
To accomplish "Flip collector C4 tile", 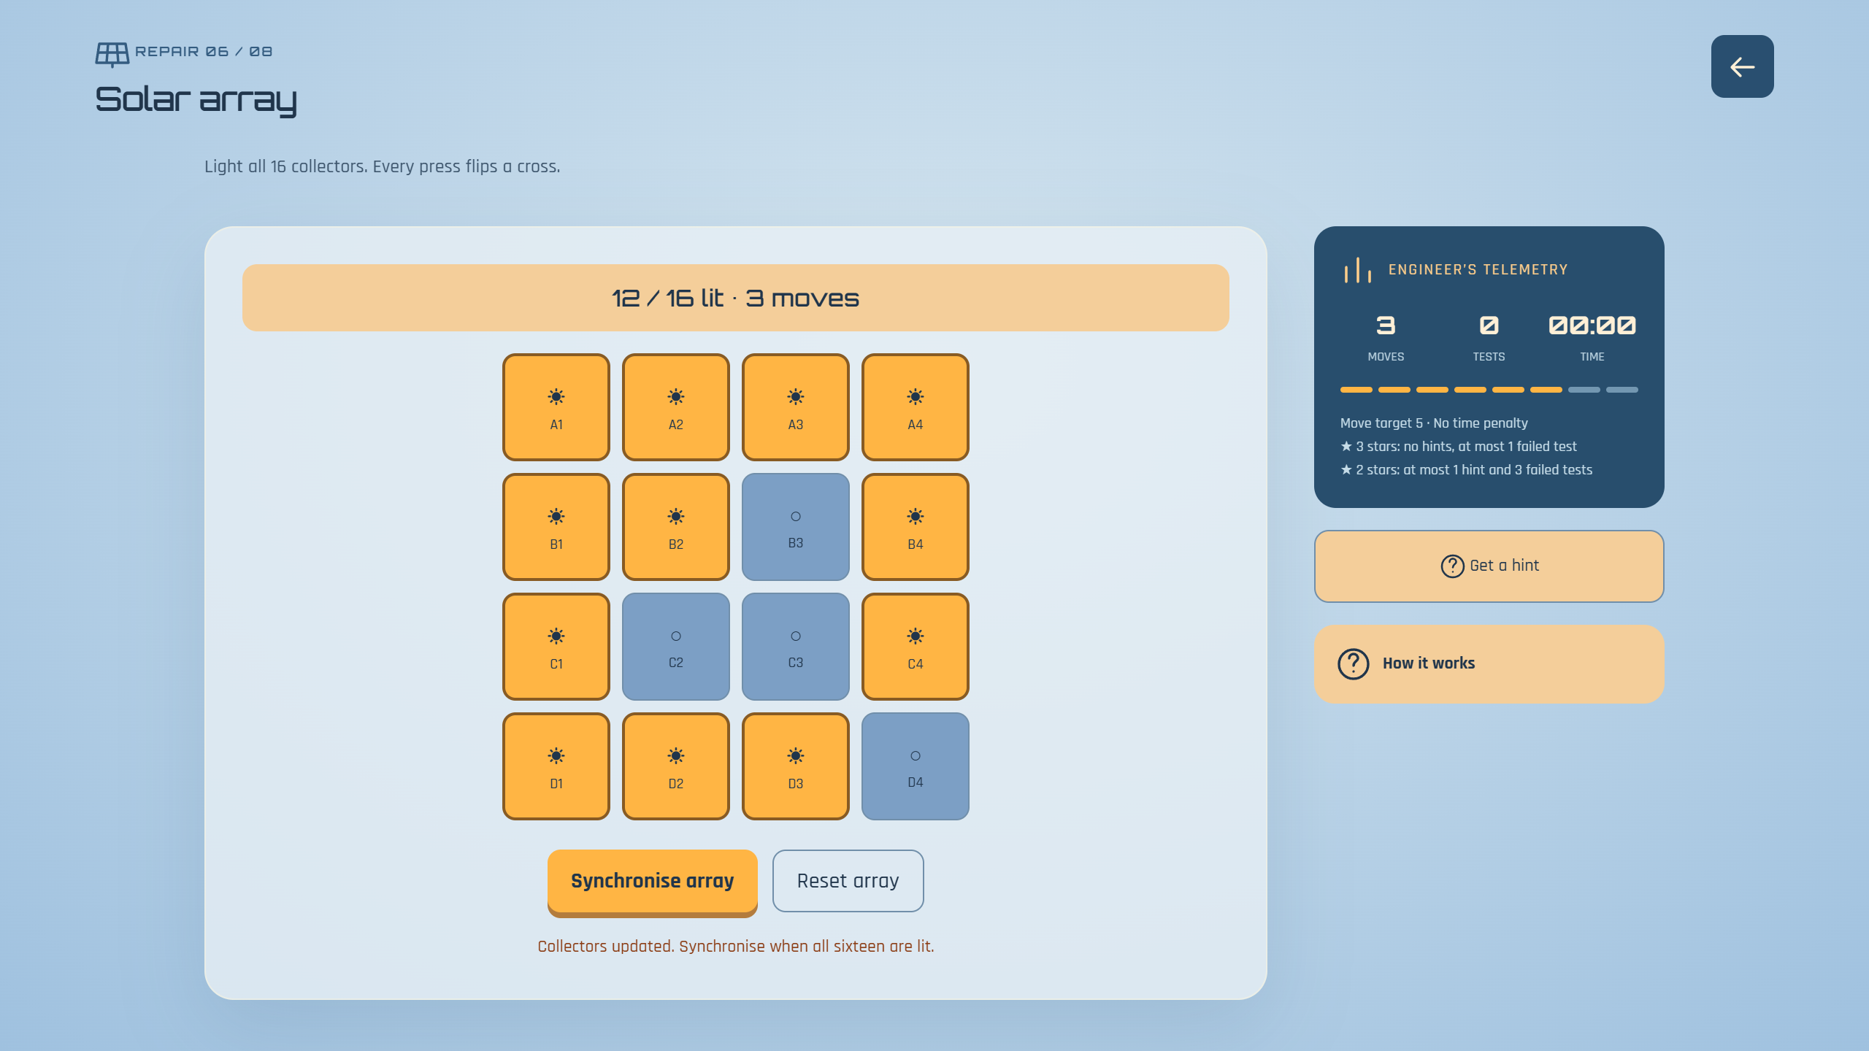I will point(916,647).
